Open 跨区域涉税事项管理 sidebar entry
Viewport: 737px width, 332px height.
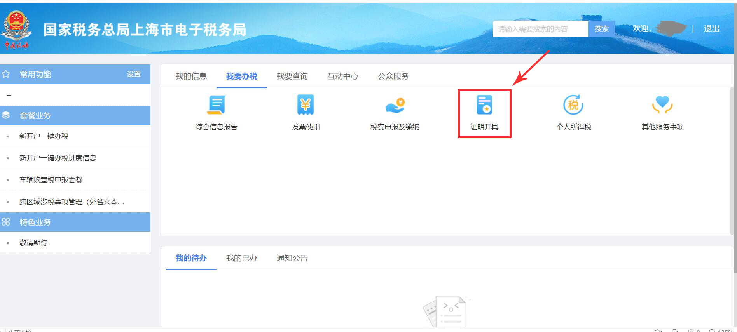click(72, 202)
